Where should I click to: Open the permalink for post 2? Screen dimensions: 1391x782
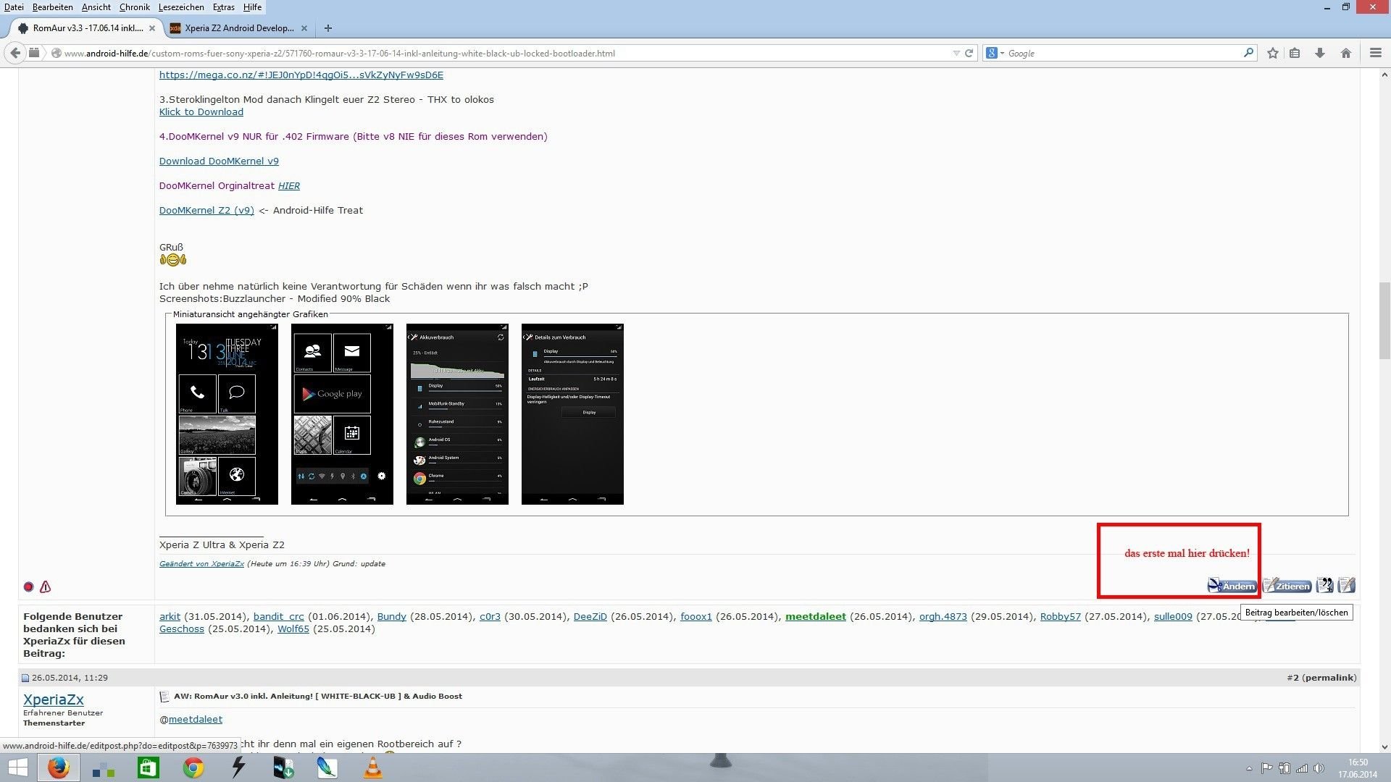tap(1329, 678)
